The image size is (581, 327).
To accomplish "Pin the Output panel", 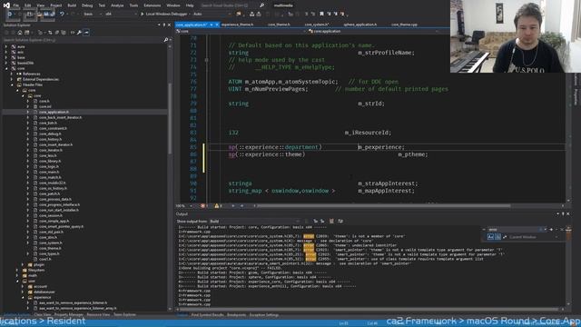I will (x=563, y=214).
